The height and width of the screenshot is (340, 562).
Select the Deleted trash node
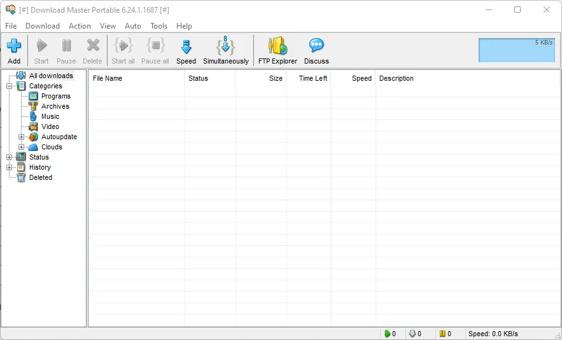coord(41,177)
